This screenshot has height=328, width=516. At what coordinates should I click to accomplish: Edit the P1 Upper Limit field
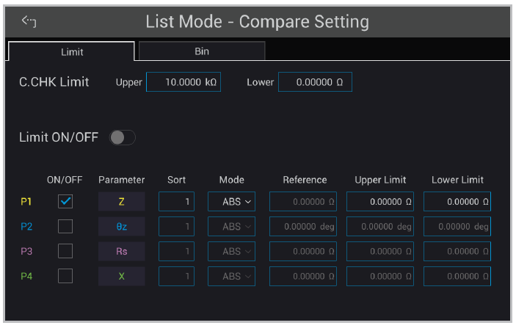click(379, 201)
